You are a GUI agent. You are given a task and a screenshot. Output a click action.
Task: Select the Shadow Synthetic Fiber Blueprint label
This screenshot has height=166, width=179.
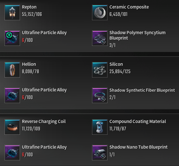coord(142,90)
